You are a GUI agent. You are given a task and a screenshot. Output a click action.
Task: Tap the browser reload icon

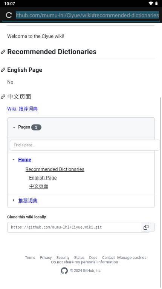click(9, 15)
